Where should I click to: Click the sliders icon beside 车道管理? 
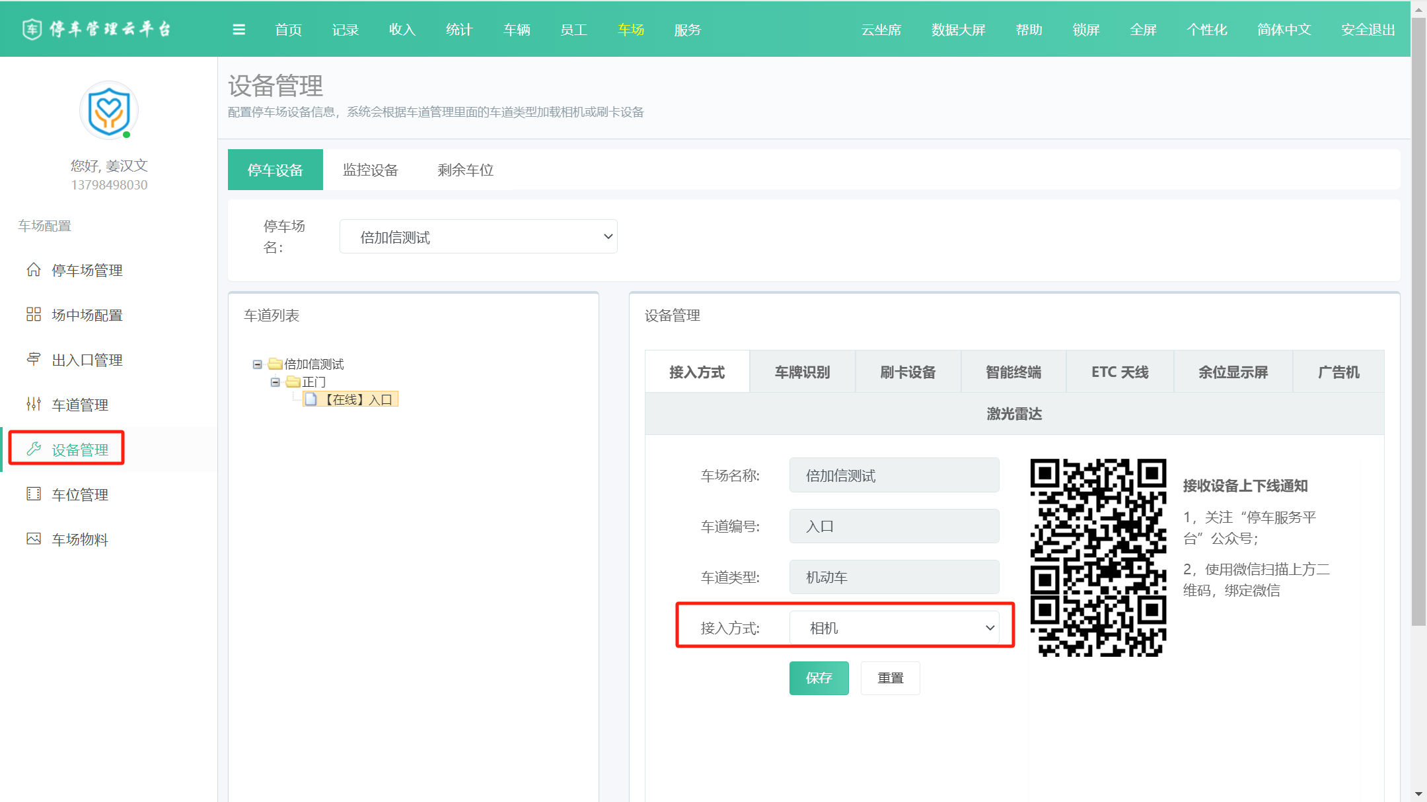point(34,404)
